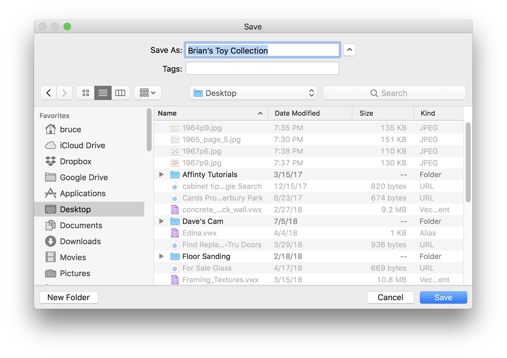Open the Desktop location dropdown
This screenshot has width=507, height=358.
pos(253,93)
